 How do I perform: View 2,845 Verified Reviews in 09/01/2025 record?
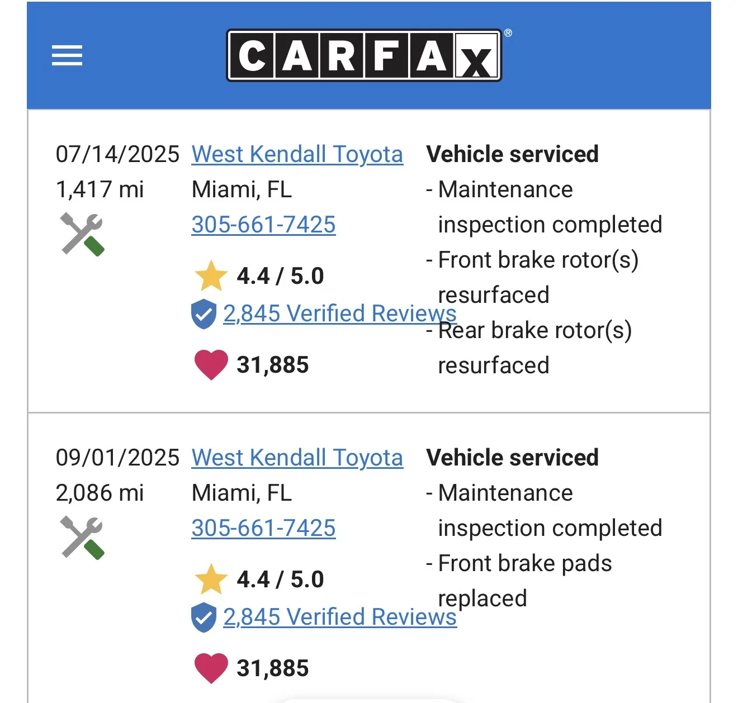pos(339,617)
